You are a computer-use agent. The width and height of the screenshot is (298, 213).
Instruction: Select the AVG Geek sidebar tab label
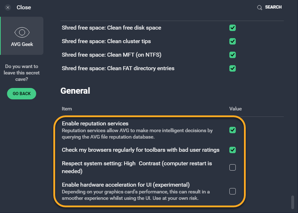pyautogui.click(x=22, y=45)
